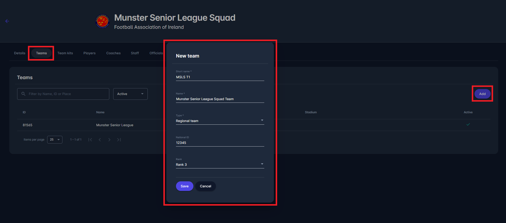Save the new team

click(184, 186)
